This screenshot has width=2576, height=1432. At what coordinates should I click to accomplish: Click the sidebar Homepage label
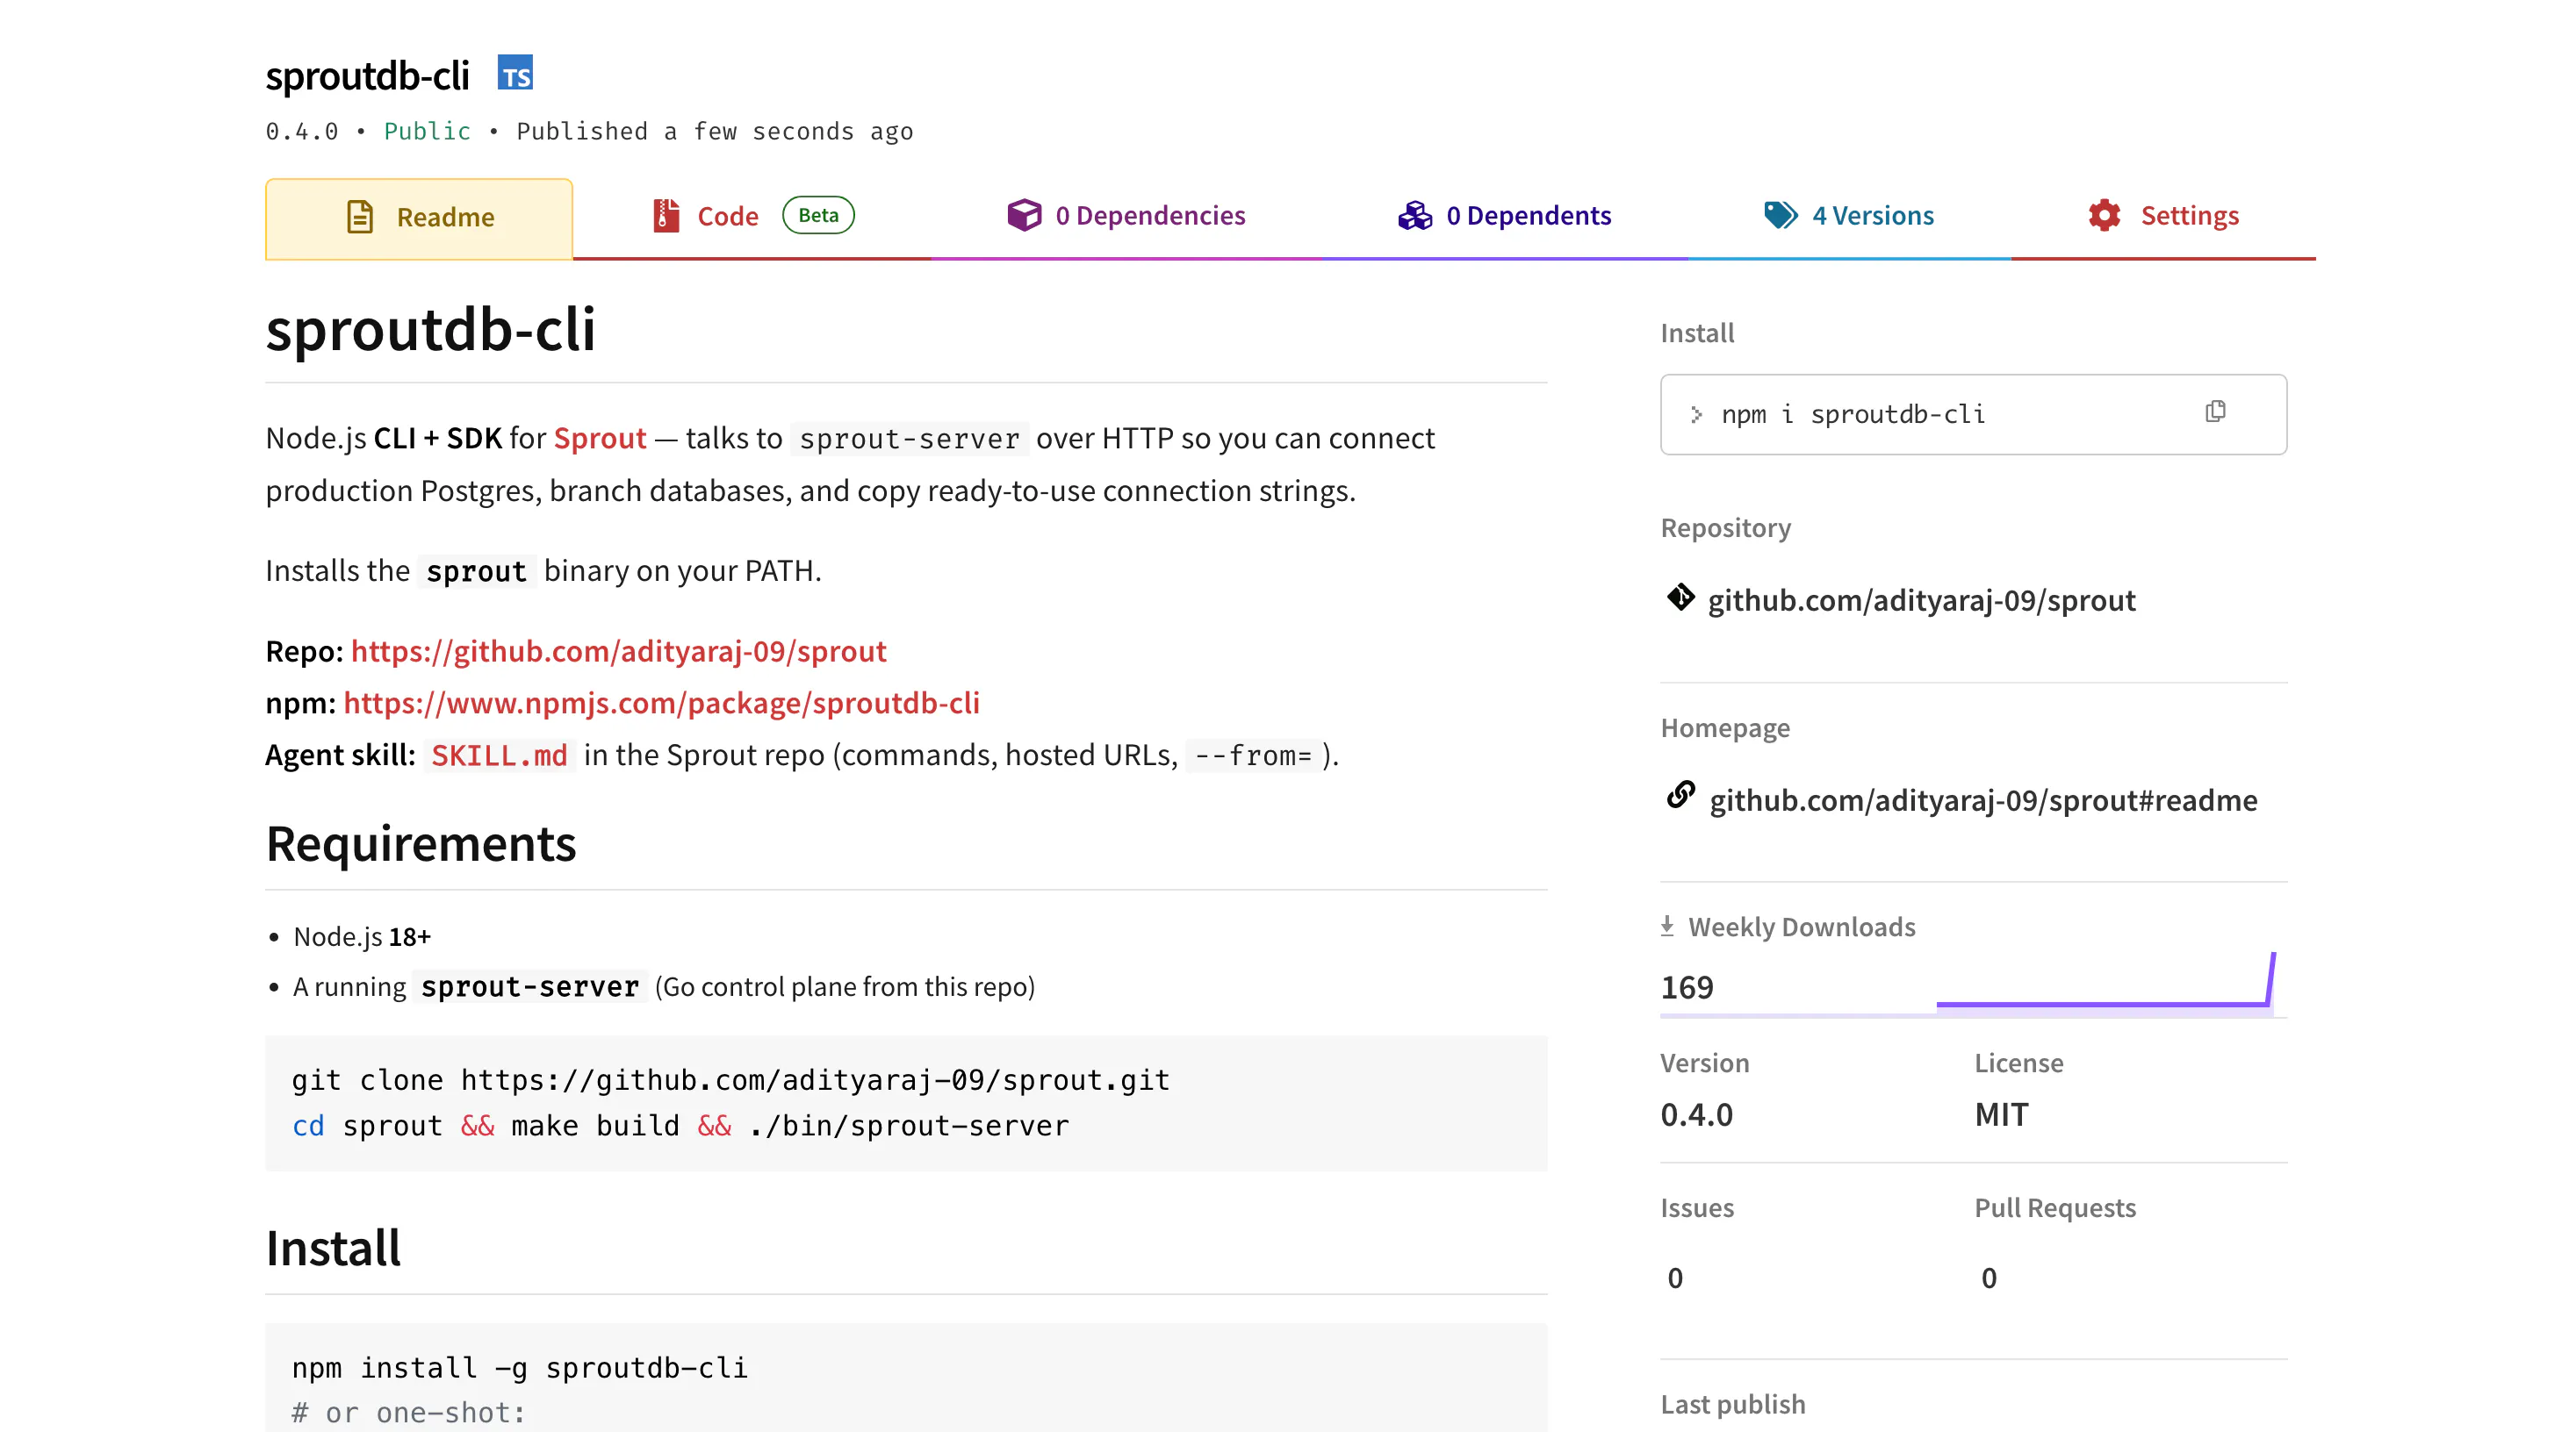click(1725, 727)
